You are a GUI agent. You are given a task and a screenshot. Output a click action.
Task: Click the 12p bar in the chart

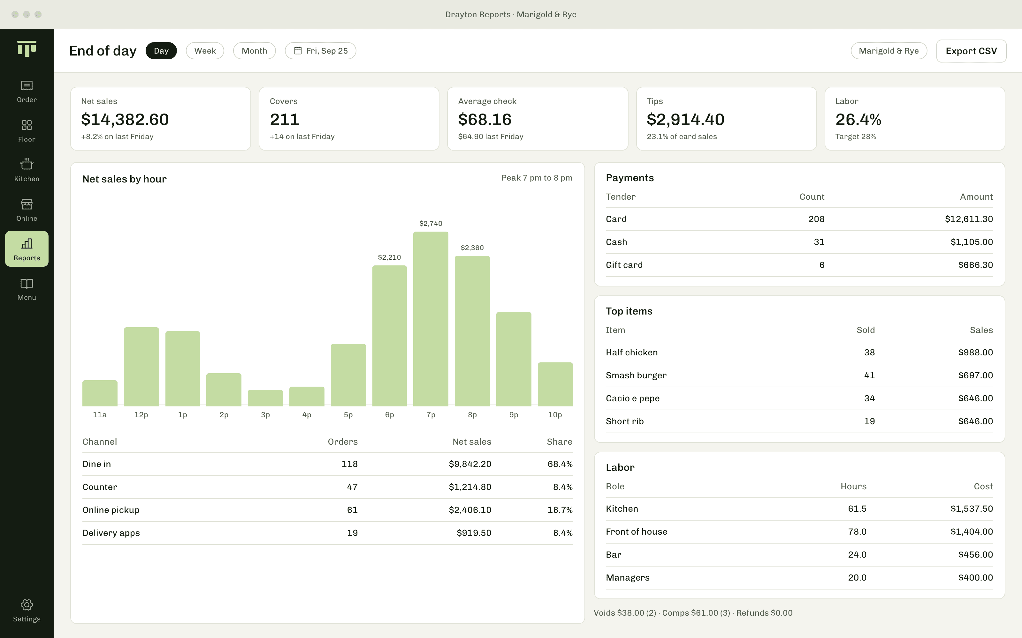pos(141,367)
